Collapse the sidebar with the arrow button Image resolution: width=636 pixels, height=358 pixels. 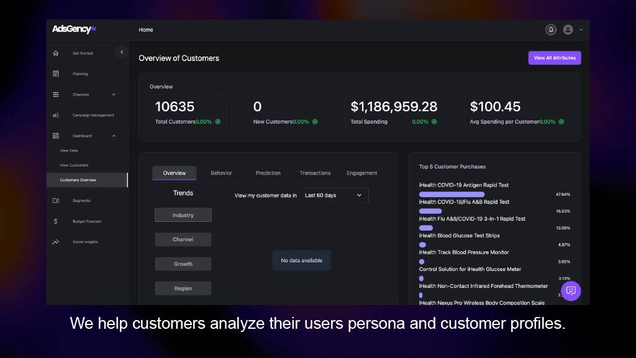click(122, 53)
